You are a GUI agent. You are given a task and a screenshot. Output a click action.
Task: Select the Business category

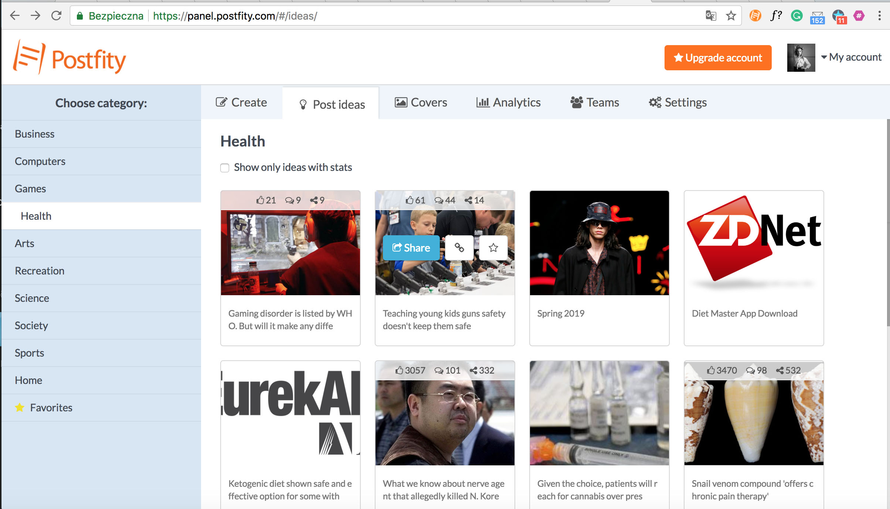point(101,134)
